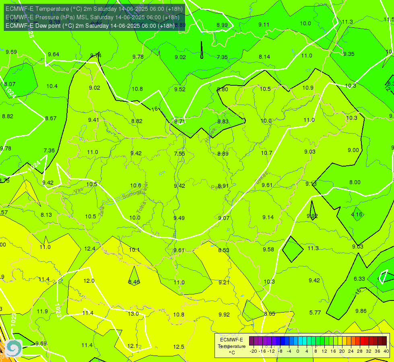Click the dew point value 9.14
Screen dimensions: 394x362
pyautogui.click(x=268, y=217)
